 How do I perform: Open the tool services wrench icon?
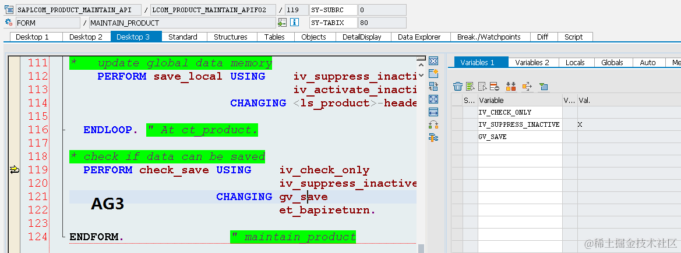[x=433, y=138]
